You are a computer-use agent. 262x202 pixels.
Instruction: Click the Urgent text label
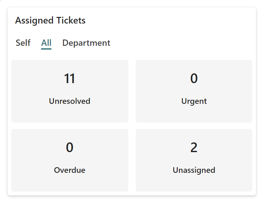click(194, 101)
